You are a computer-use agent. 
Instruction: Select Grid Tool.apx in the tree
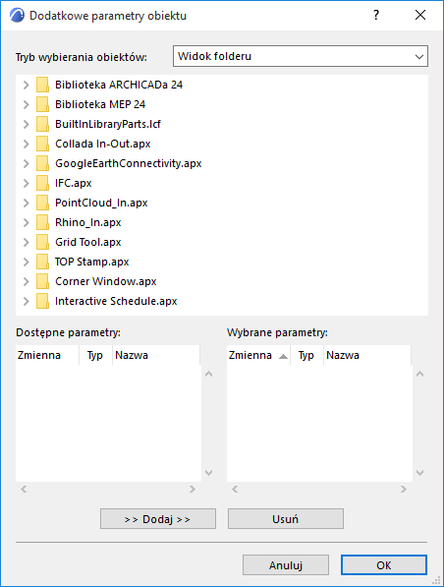coord(88,242)
